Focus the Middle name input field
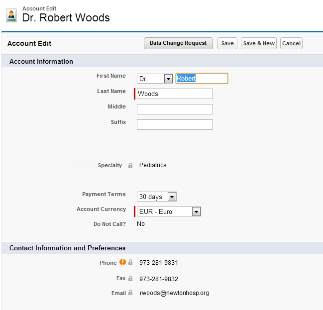The image size is (323, 310). (175, 109)
